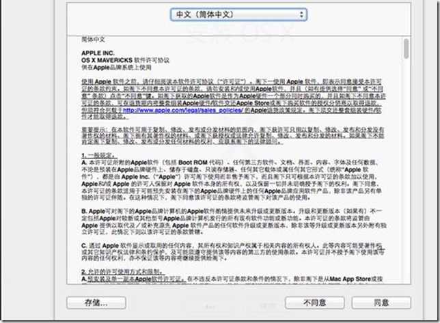The width and height of the screenshot is (440, 323).
Task: Click the 存储... save button
Action: [x=96, y=303]
